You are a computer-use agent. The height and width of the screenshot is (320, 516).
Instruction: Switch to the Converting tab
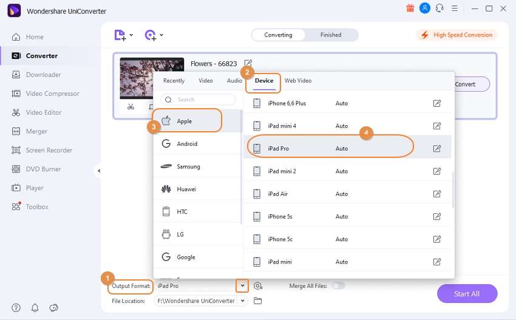(x=279, y=35)
